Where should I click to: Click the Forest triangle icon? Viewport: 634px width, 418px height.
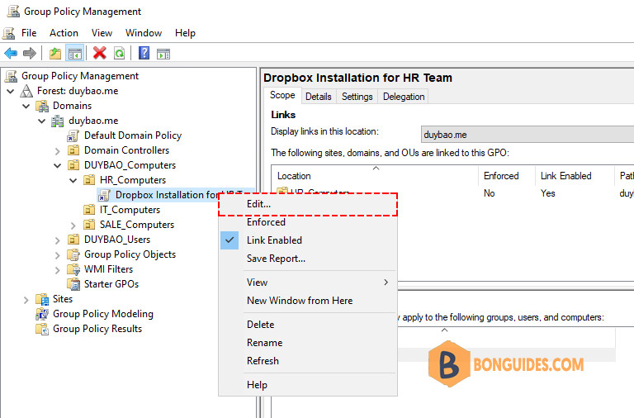26,91
